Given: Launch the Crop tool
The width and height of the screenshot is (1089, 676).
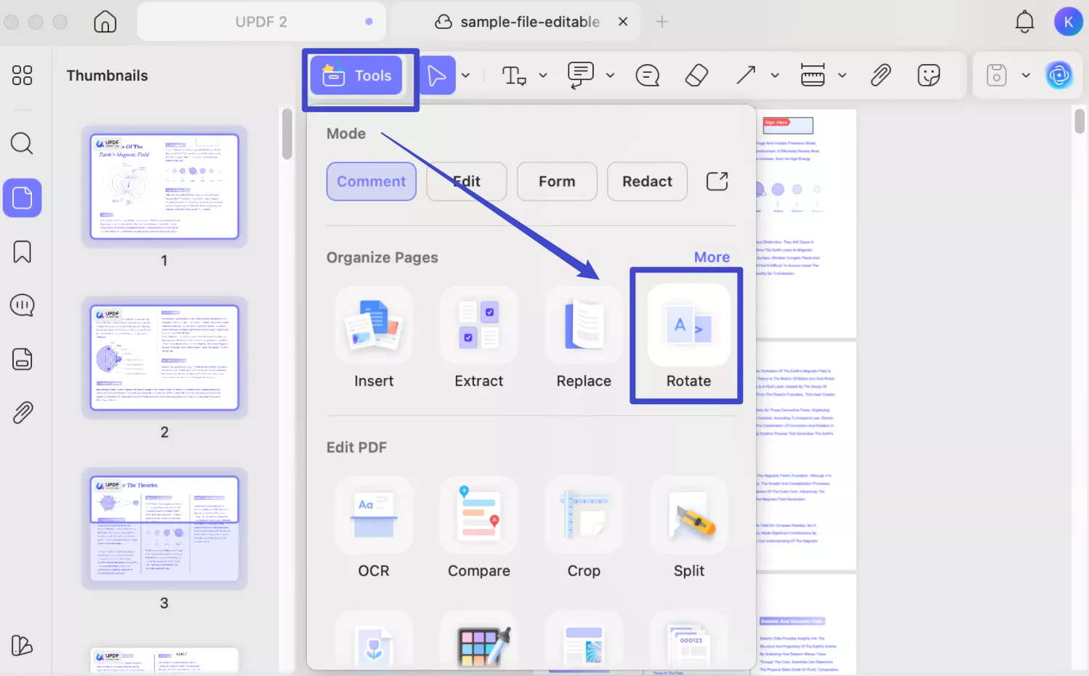Looking at the screenshot, I should (x=584, y=528).
